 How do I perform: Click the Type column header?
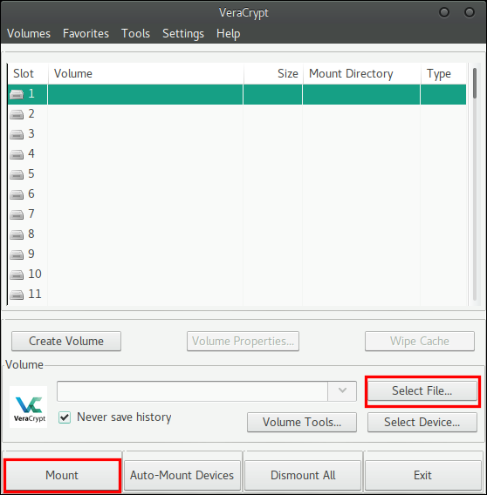point(443,73)
